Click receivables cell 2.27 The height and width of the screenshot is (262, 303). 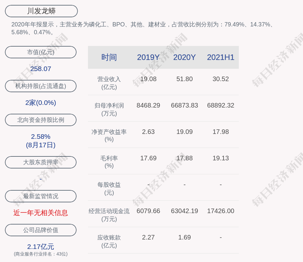(x=149, y=237)
